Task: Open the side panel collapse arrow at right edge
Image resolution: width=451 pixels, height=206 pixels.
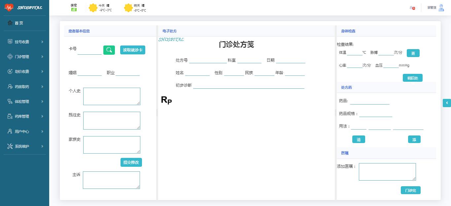Action: point(447,103)
